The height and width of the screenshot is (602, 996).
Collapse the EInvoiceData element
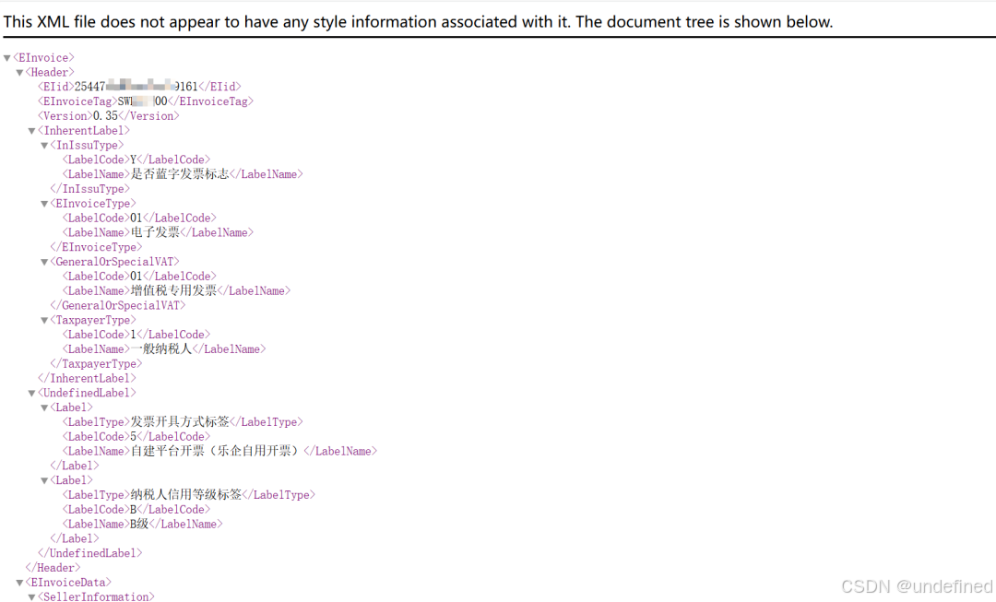tap(19, 582)
